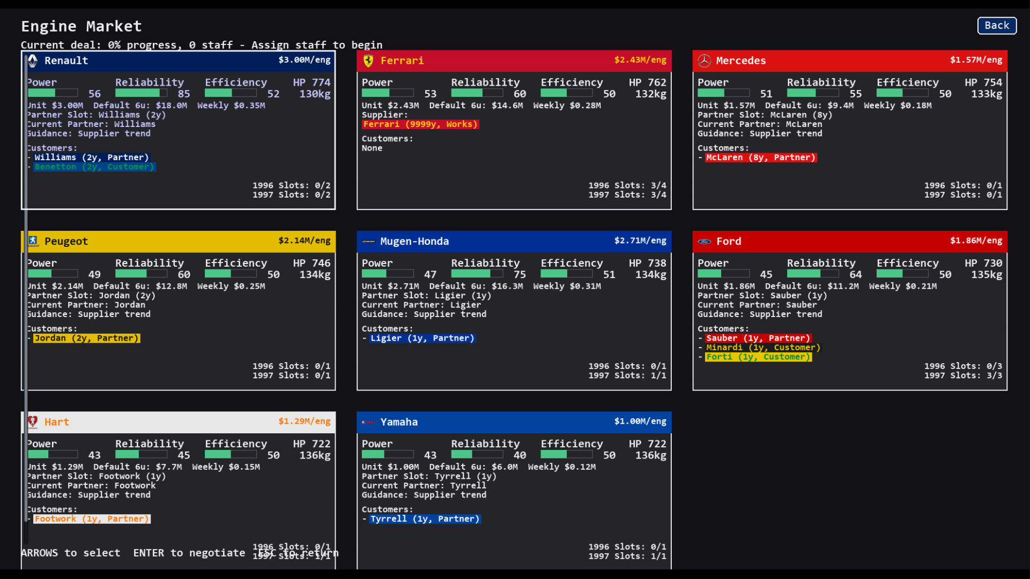Click Mercedes' HP 754 value
1030x579 pixels.
[983, 82]
